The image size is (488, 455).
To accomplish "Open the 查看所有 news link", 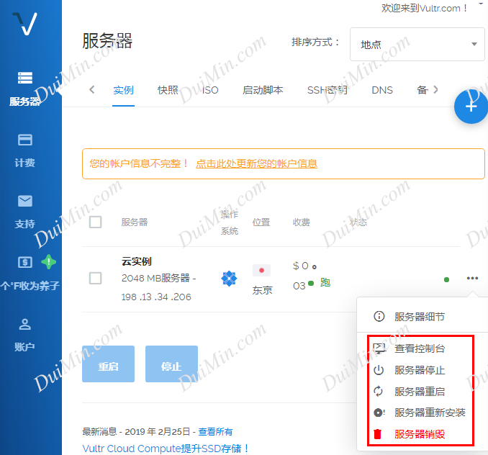I will pos(215,432).
